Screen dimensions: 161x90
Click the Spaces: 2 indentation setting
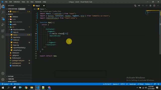coord(116,84)
